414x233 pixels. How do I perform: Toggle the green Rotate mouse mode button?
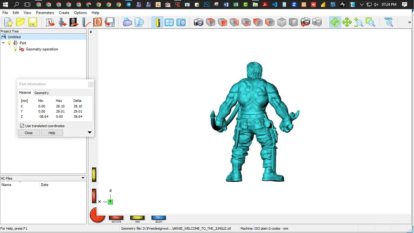pos(335,23)
